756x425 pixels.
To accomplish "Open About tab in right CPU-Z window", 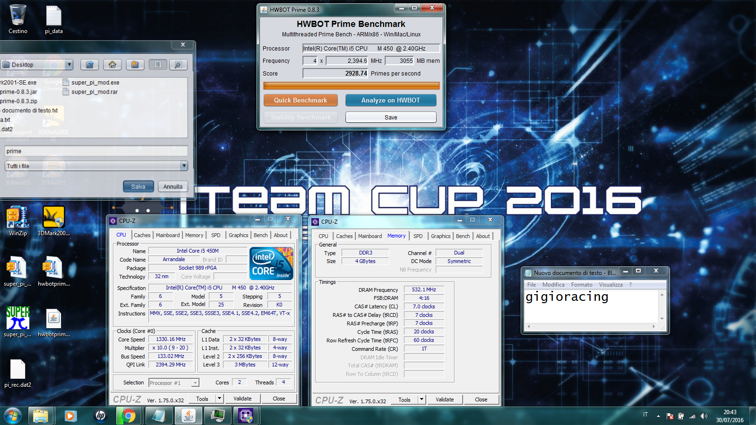I will [483, 236].
